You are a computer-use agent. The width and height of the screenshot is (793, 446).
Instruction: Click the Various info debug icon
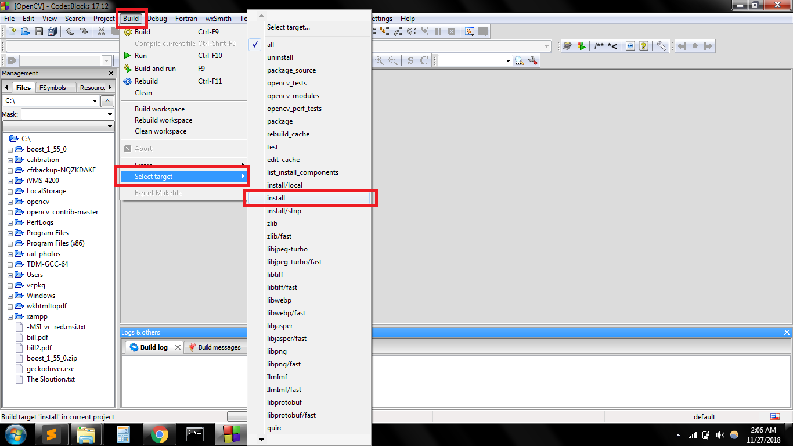pyautogui.click(x=483, y=31)
